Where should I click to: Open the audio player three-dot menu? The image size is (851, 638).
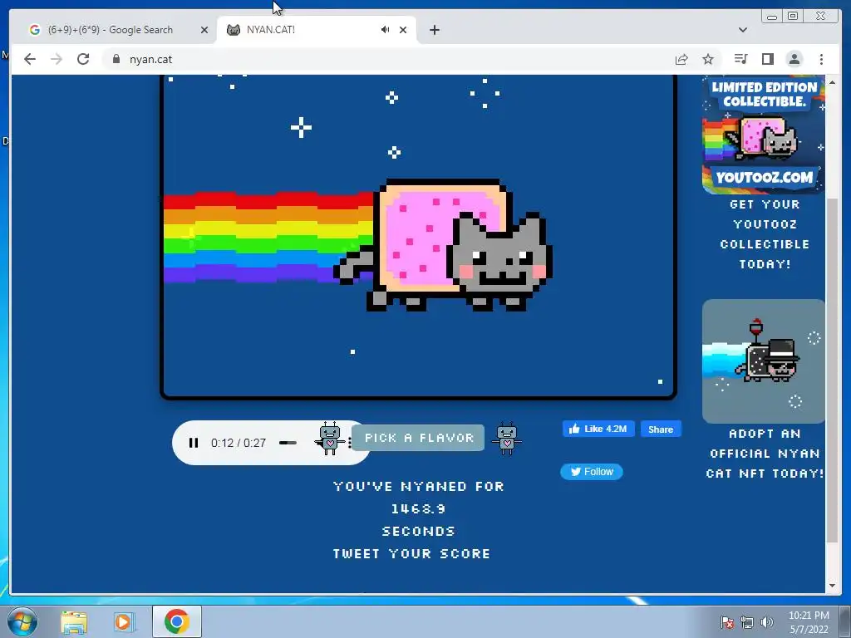350,443
